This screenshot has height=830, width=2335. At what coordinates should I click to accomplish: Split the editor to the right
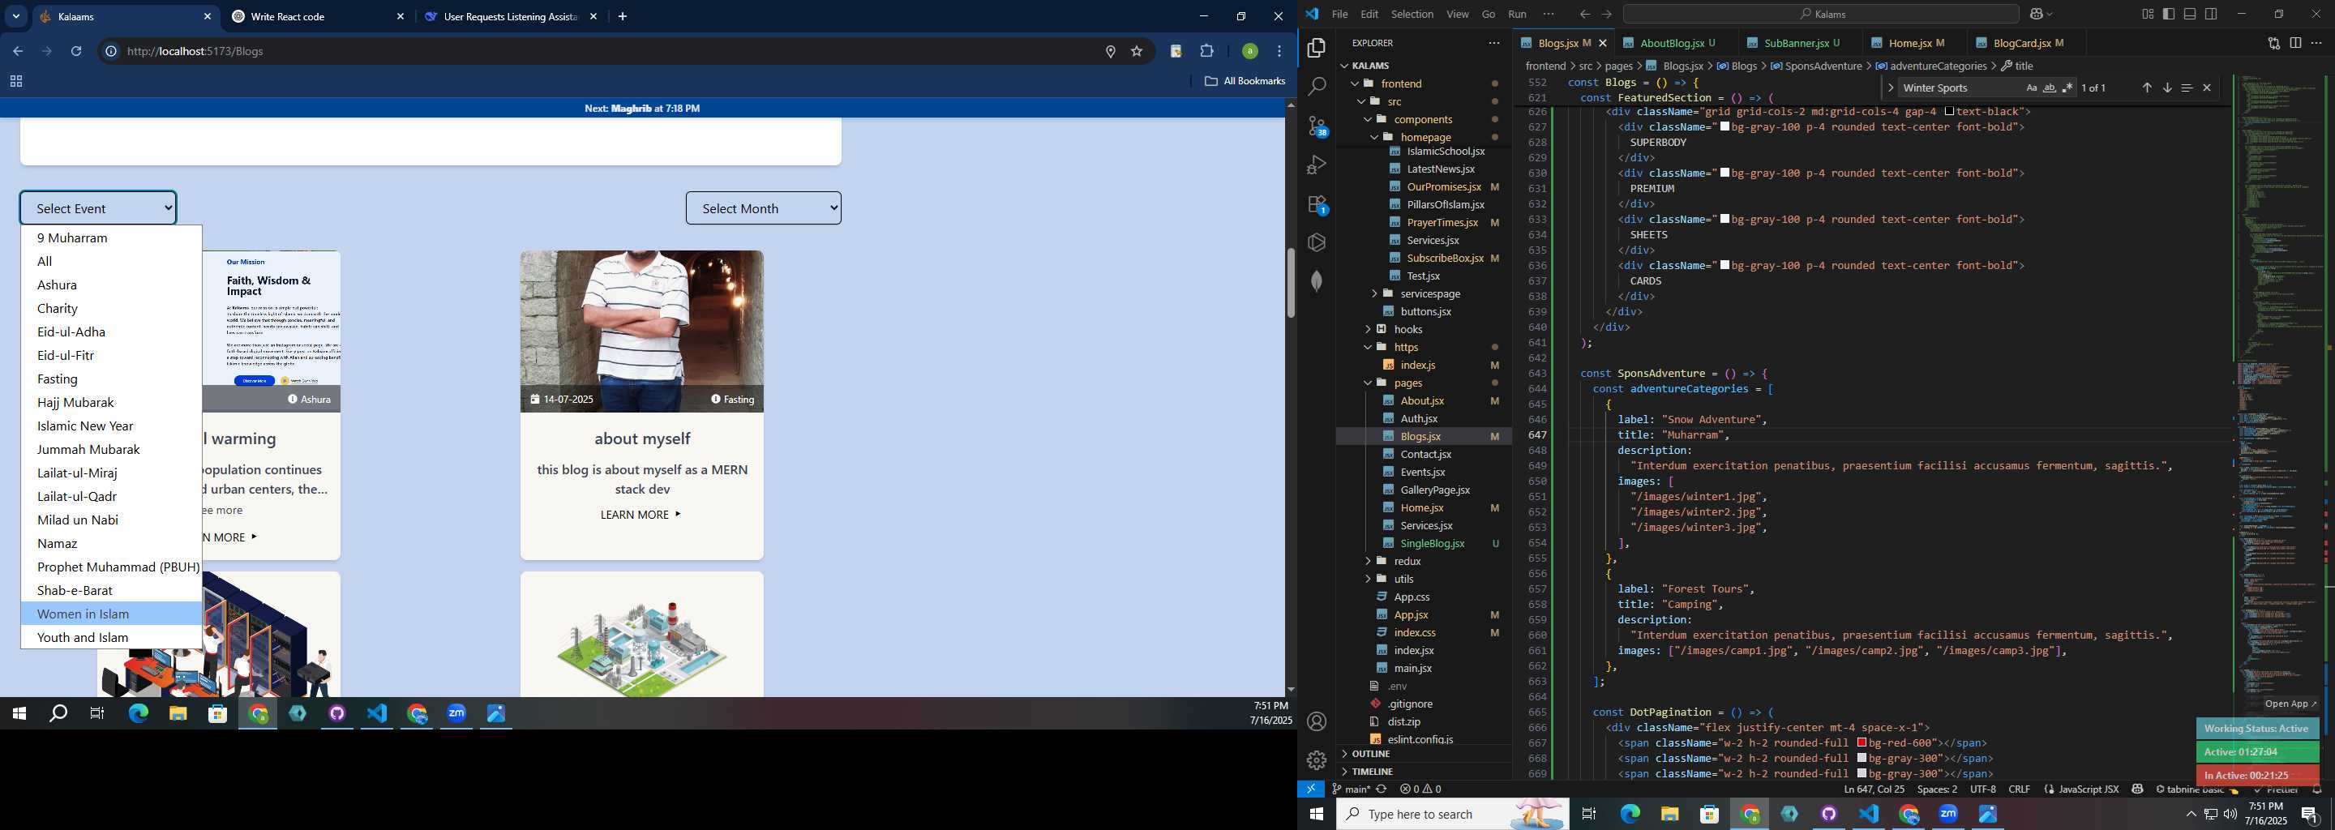coord(2295,43)
